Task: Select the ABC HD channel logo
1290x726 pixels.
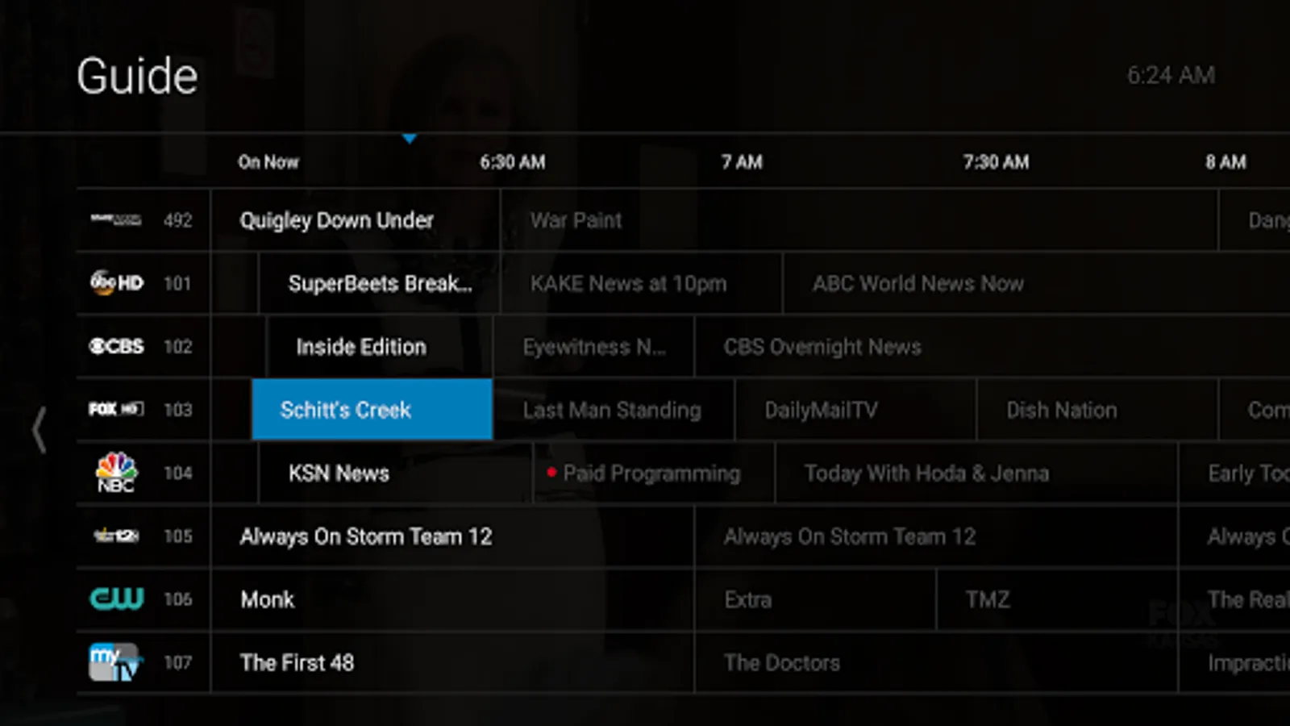Action: point(117,282)
